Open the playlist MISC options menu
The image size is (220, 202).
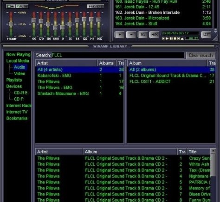pos(155,35)
